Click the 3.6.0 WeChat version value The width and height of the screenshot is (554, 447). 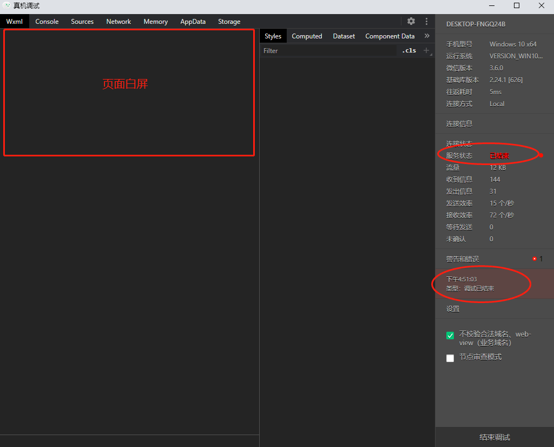pyautogui.click(x=497, y=68)
